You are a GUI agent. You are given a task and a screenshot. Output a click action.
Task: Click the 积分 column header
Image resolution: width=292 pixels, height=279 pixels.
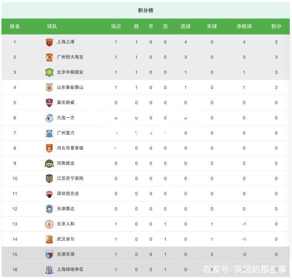276,26
